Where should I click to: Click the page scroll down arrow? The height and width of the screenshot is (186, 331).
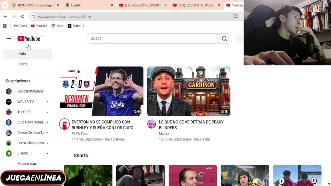point(329,184)
